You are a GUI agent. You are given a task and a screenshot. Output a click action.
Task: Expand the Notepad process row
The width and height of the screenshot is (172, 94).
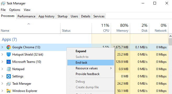(2, 69)
